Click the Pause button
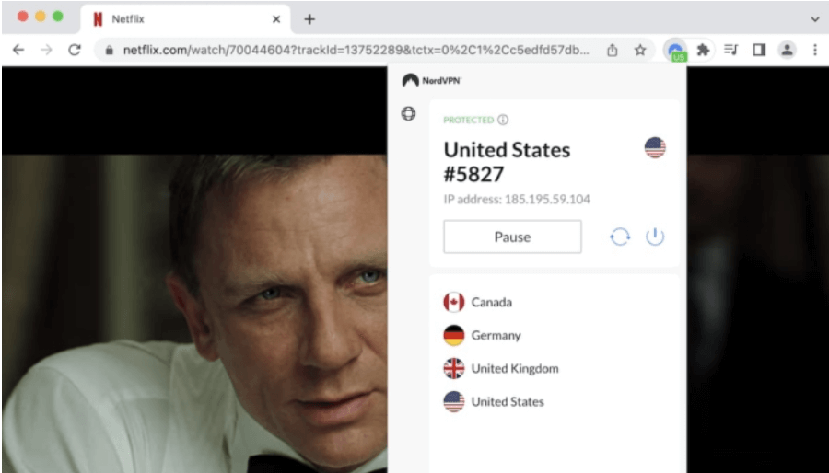The image size is (829, 473). point(512,237)
